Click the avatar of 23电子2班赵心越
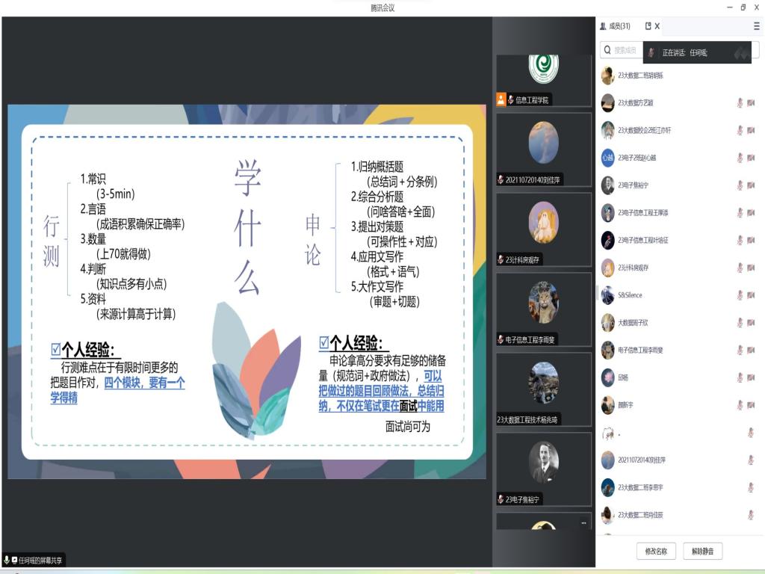Screen dimensions: 765x574 [x=608, y=158]
